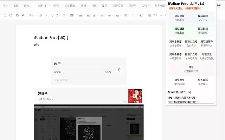Click the author text ipbp
225x140 pixels.
36,44
